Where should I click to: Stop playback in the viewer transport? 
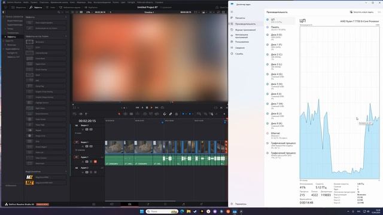coord(147,107)
